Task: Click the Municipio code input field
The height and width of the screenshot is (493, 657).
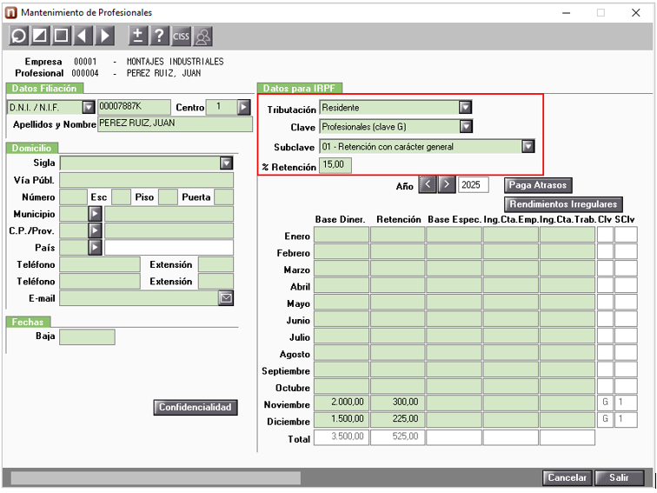Action: click(x=74, y=214)
